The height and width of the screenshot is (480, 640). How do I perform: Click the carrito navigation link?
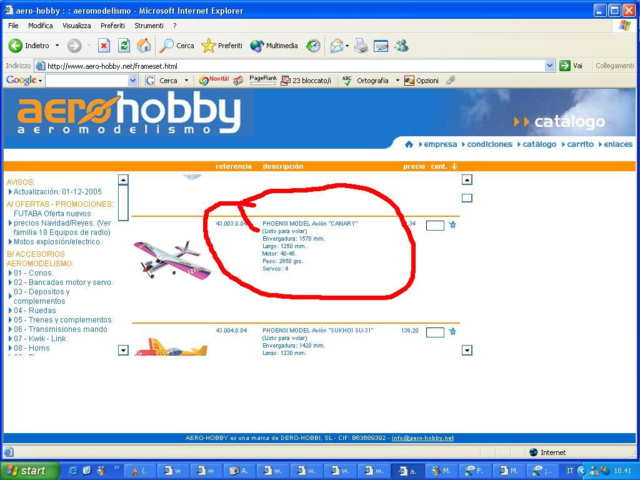pos(581,144)
